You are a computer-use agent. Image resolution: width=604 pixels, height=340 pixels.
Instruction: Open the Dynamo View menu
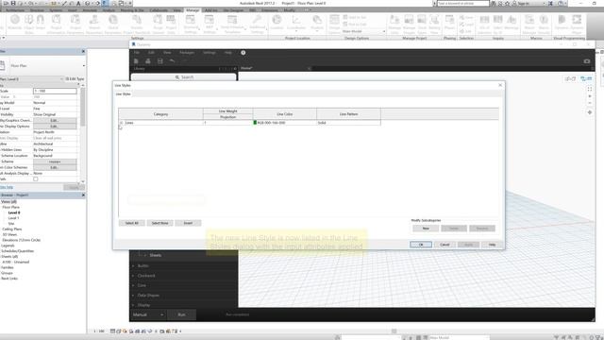click(167, 53)
